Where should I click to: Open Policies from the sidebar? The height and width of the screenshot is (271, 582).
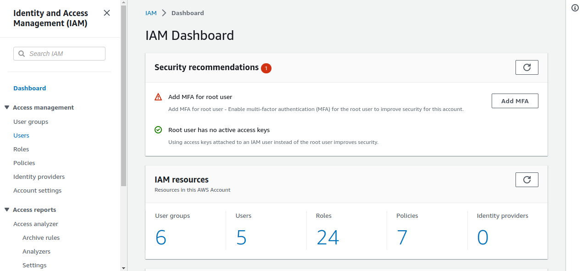(24, 163)
